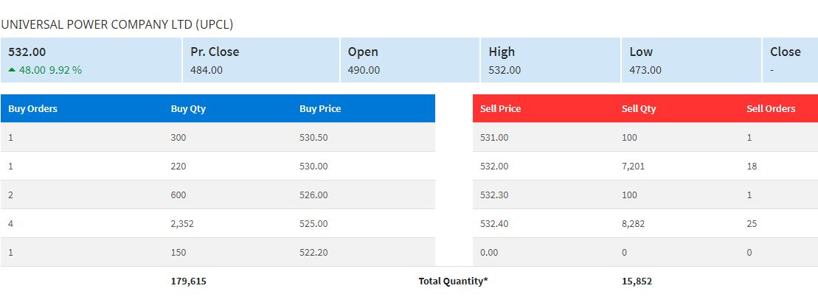Click the 532.00 last traded price

(x=27, y=52)
